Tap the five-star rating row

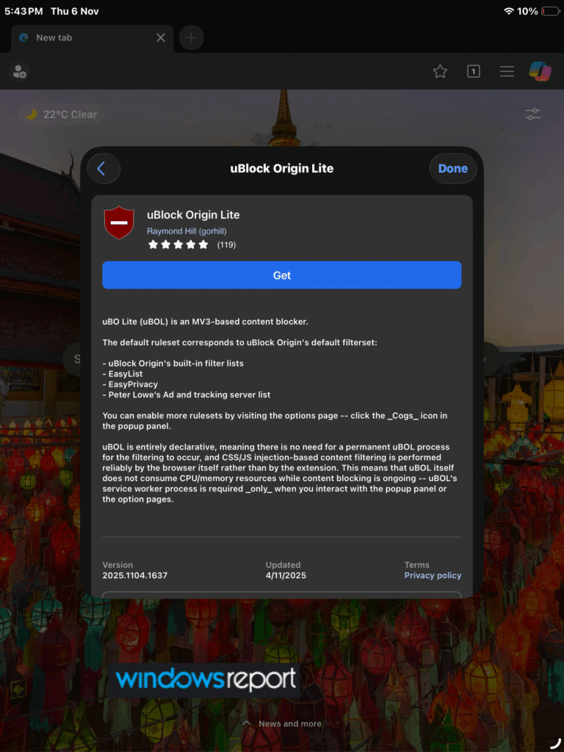click(x=178, y=245)
